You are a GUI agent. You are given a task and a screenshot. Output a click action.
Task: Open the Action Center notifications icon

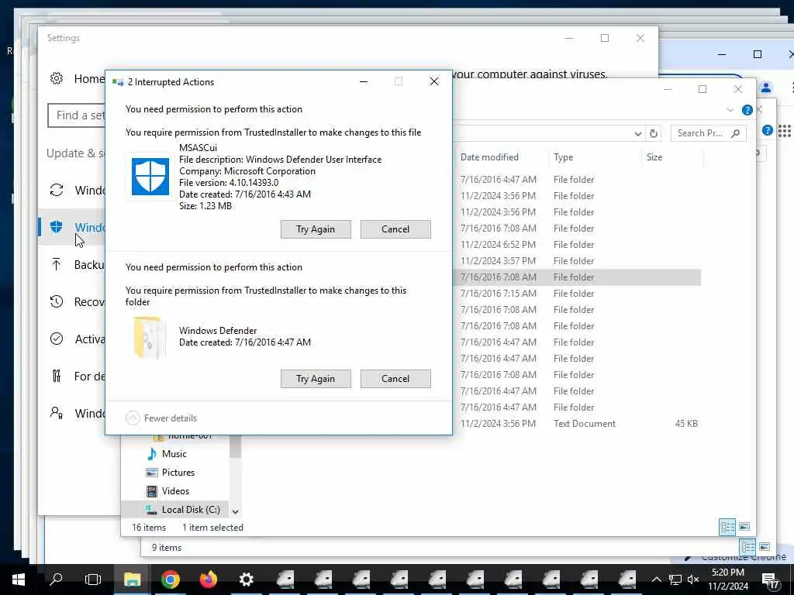tap(770, 581)
